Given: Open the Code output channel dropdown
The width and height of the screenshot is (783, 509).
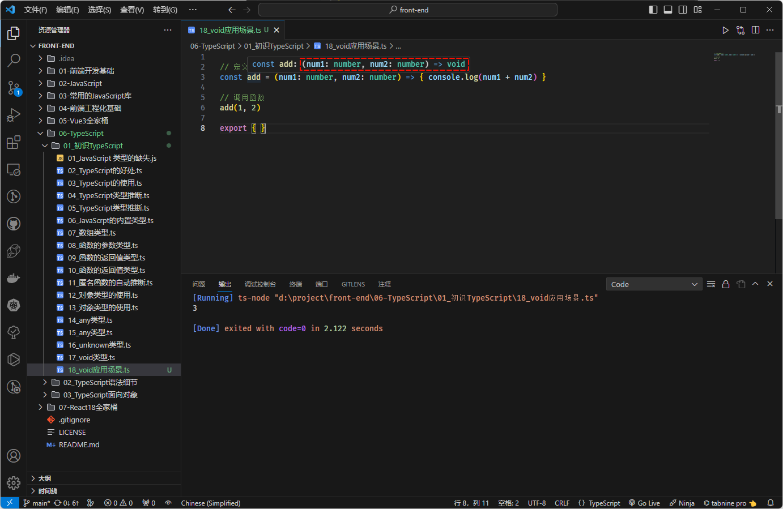Looking at the screenshot, I should tap(654, 284).
